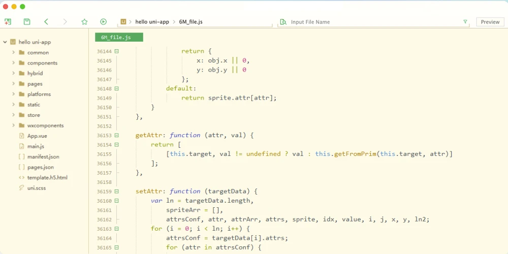Click the hello uni-app project tree icon
Image resolution: width=508 pixels, height=254 pixels.
pyautogui.click(x=13, y=42)
